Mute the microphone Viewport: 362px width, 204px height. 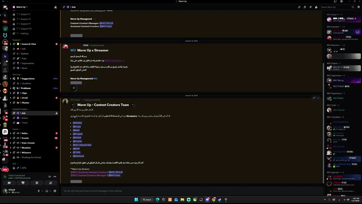[x=39, y=191]
